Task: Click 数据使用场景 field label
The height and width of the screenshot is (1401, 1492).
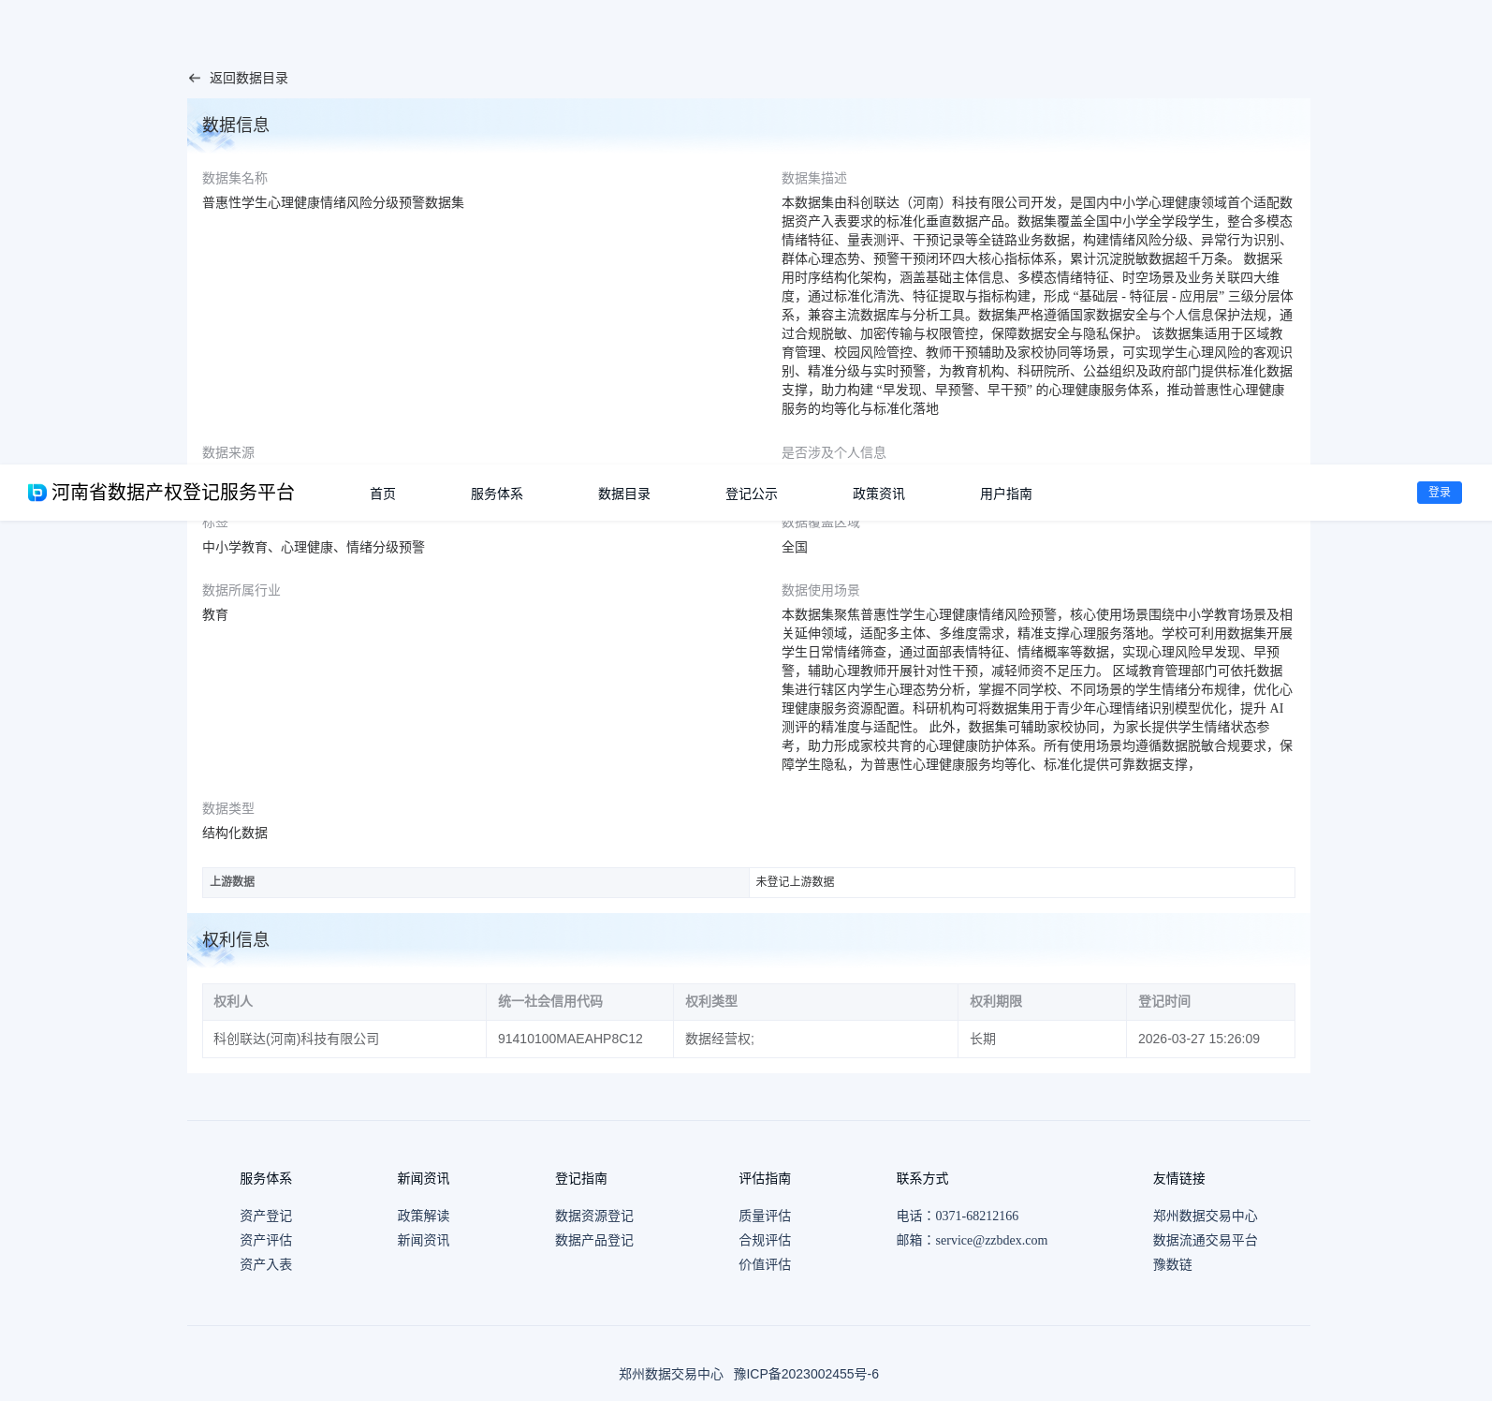Action: 821,590
